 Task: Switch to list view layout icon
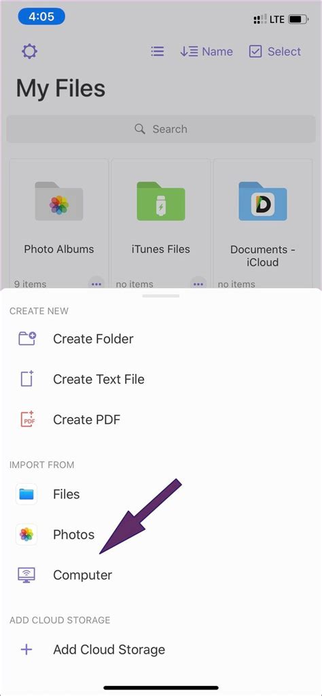(x=157, y=52)
